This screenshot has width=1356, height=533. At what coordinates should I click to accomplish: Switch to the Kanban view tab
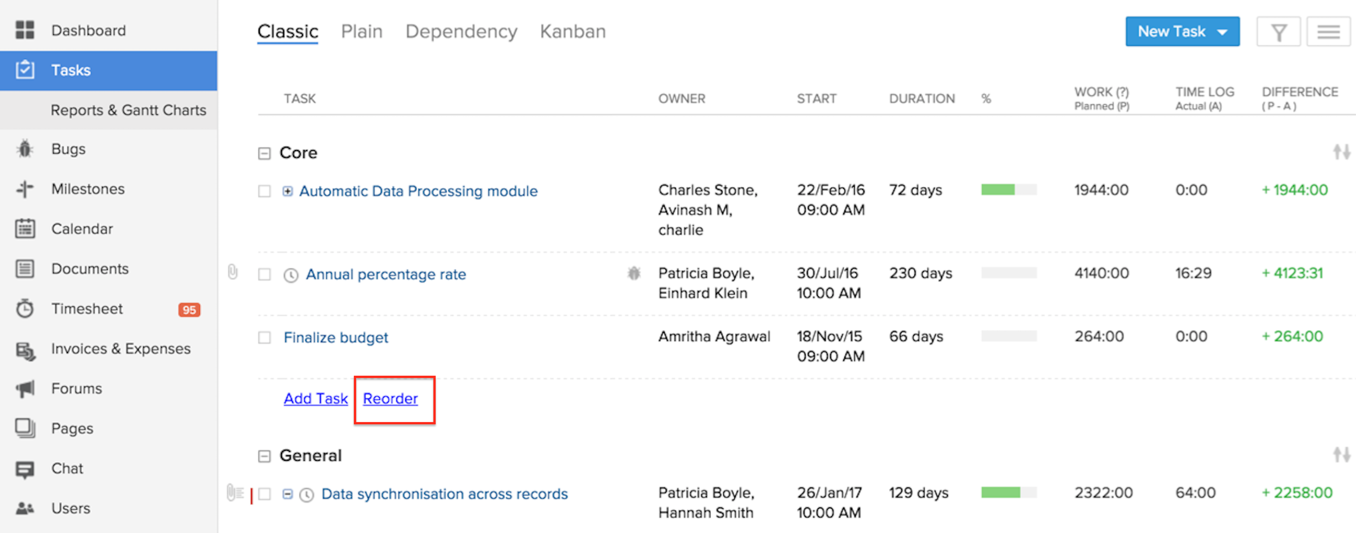(x=573, y=31)
